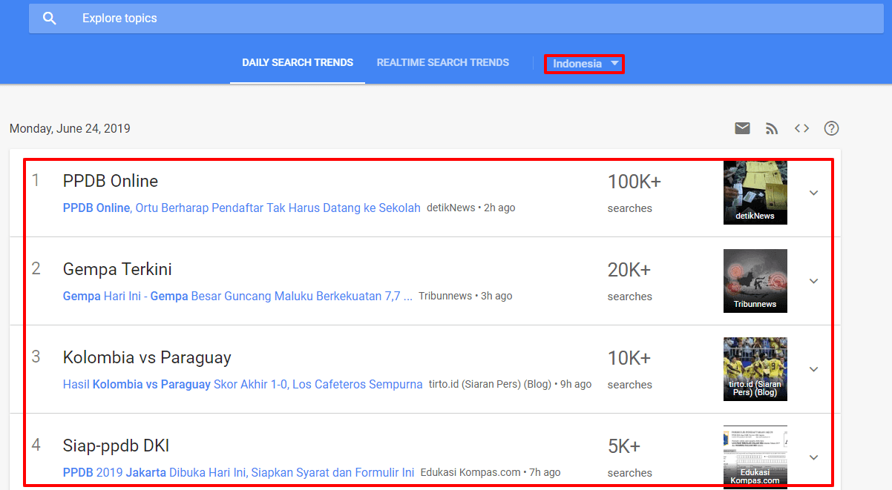Image resolution: width=892 pixels, height=490 pixels.
Task: Open the Gempa Hari Ini Tribunnews article
Action: click(x=237, y=296)
